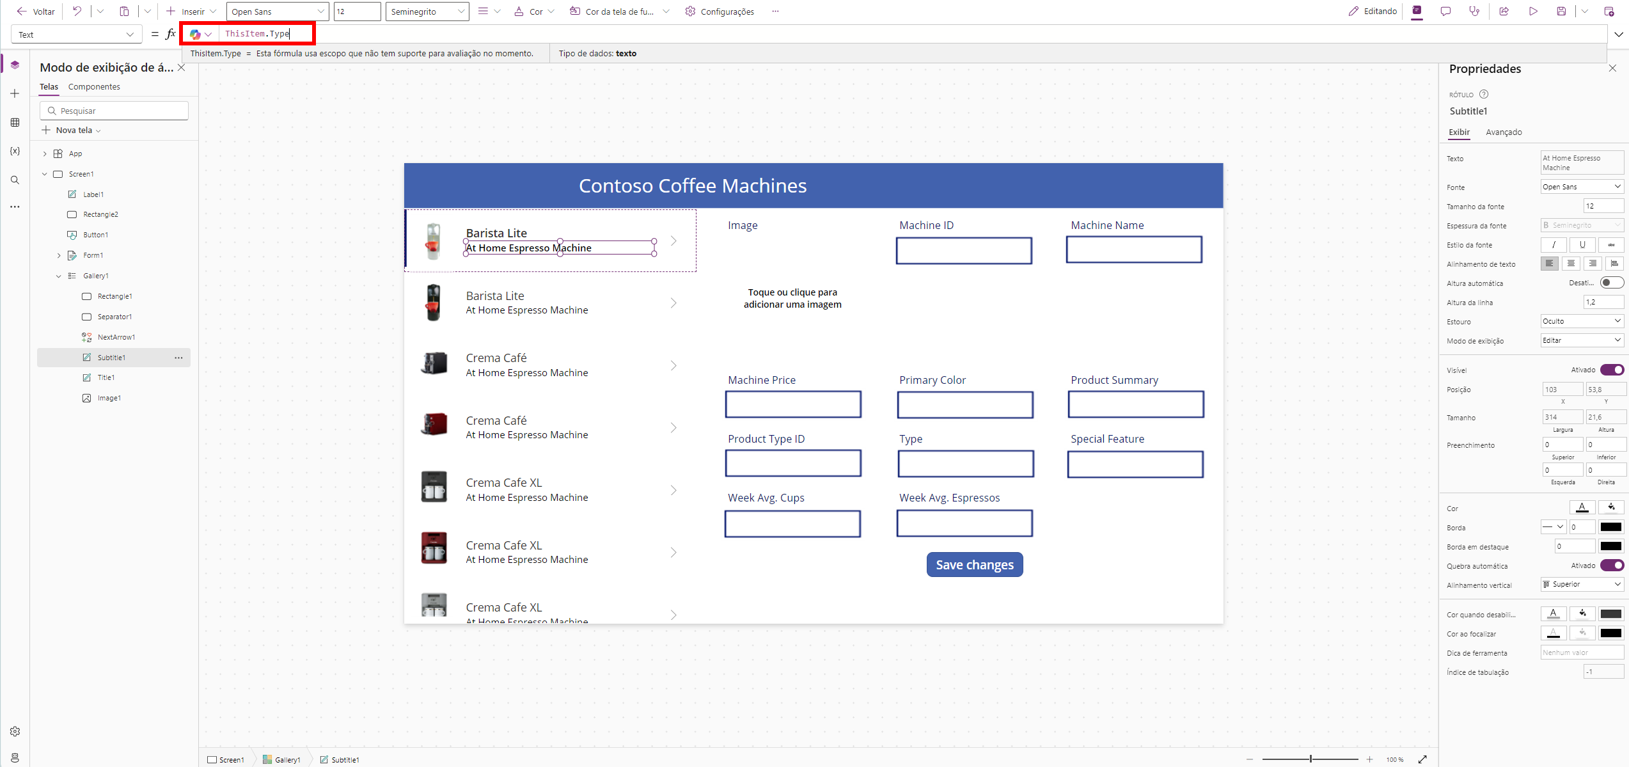Open the more options ellipsis for Subtitle1
This screenshot has width=1629, height=767.
(x=178, y=358)
